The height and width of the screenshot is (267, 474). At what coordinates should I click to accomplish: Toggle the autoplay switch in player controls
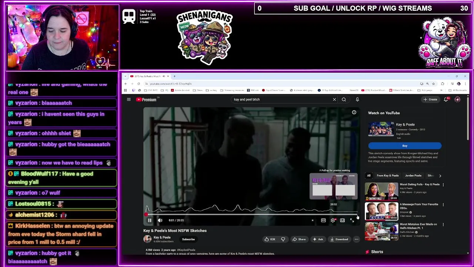[x=313, y=220]
